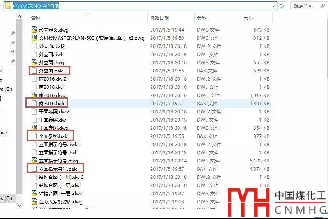The image size is (328, 219).
Task: Click the sort chevron above the 名称 column
Action: pyautogui.click(x=88, y=14)
